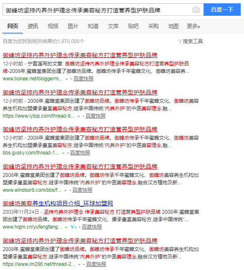Viewport: 244px width, 270px height.
Task: Open the https://www.lytop.com/thread-9... URL
Action: pyautogui.click(x=39, y=116)
